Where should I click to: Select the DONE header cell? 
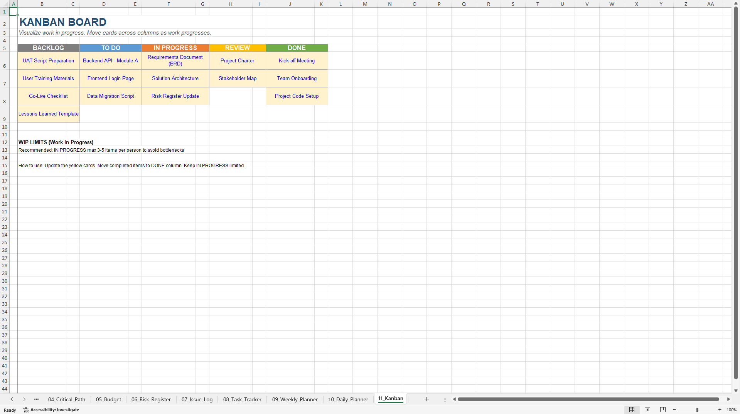[x=297, y=48]
